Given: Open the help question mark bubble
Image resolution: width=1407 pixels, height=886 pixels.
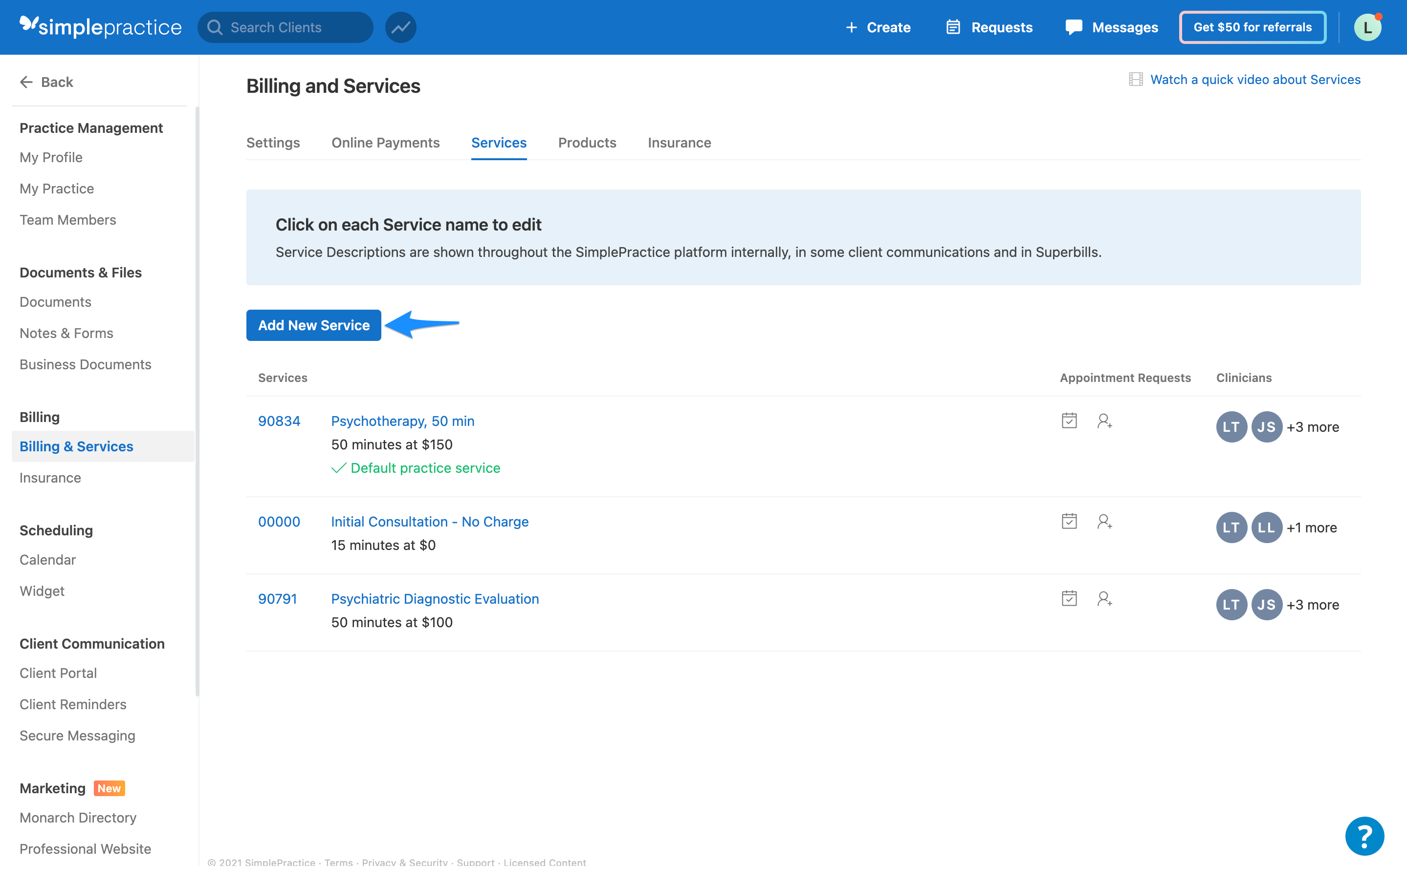Looking at the screenshot, I should (1364, 836).
